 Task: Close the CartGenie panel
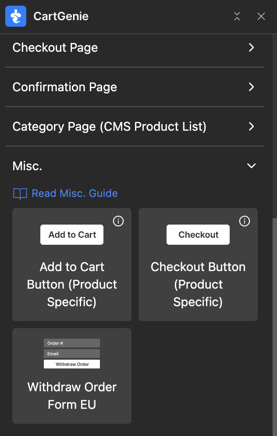(x=261, y=16)
